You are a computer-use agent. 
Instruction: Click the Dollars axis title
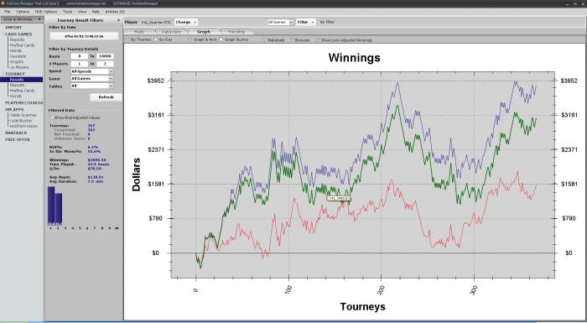coord(136,175)
